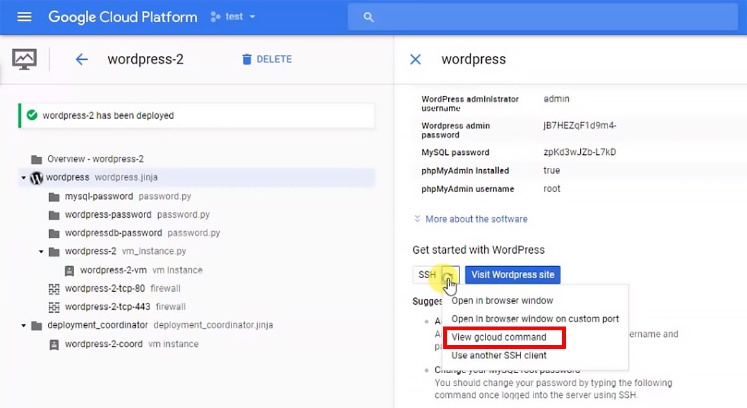Click folder icon beside wordpress-2 vm_instance.py
This screenshot has height=408, width=747.
coord(54,252)
